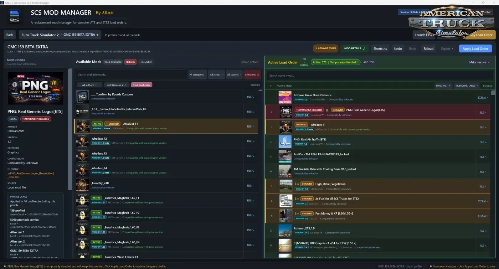Select the Sanax Globetrotter InteriorPack mod icon
The image size is (499, 269).
pyautogui.click(x=82, y=111)
